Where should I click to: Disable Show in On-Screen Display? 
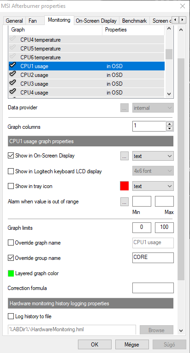pyautogui.click(x=11, y=156)
